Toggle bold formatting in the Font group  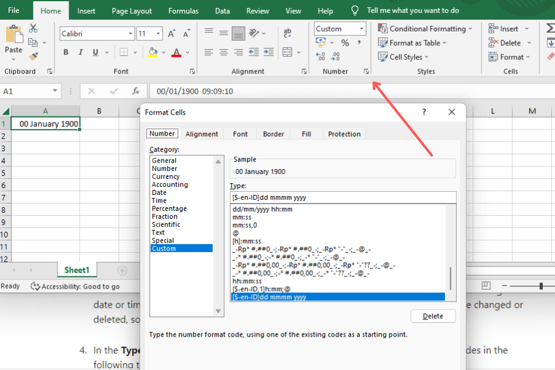(65, 52)
